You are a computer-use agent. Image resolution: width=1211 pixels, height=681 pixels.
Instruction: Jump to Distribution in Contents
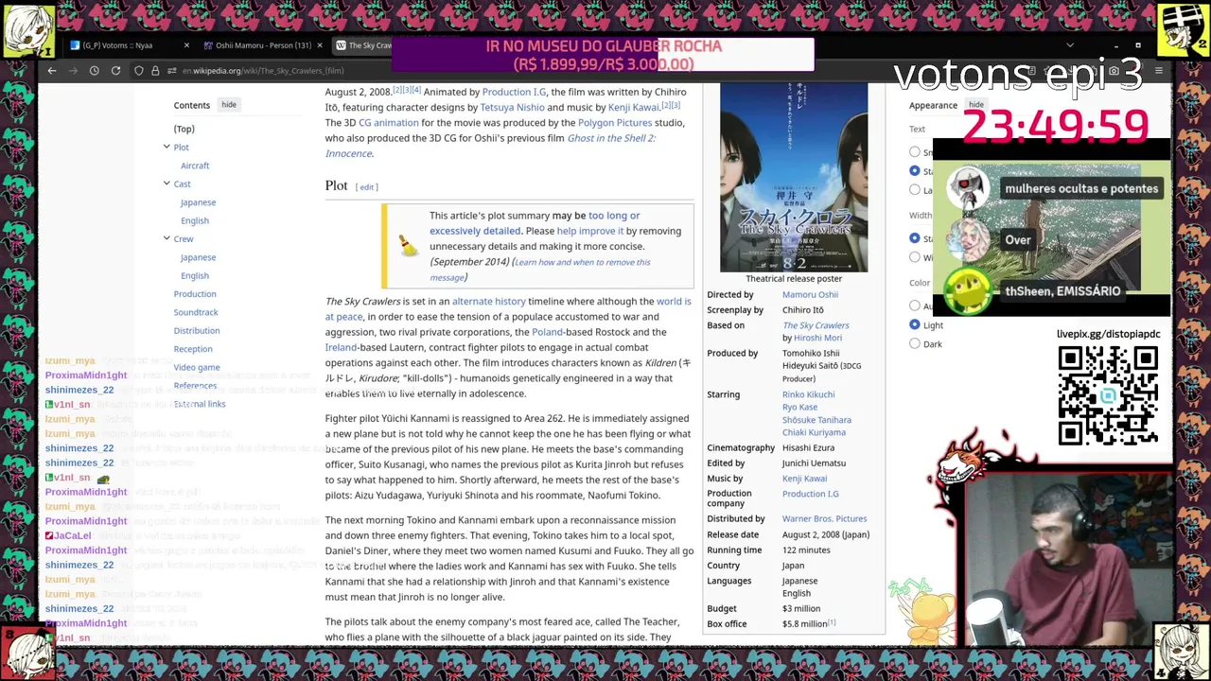[x=197, y=330]
